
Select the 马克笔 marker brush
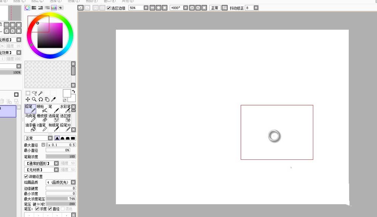point(30,118)
